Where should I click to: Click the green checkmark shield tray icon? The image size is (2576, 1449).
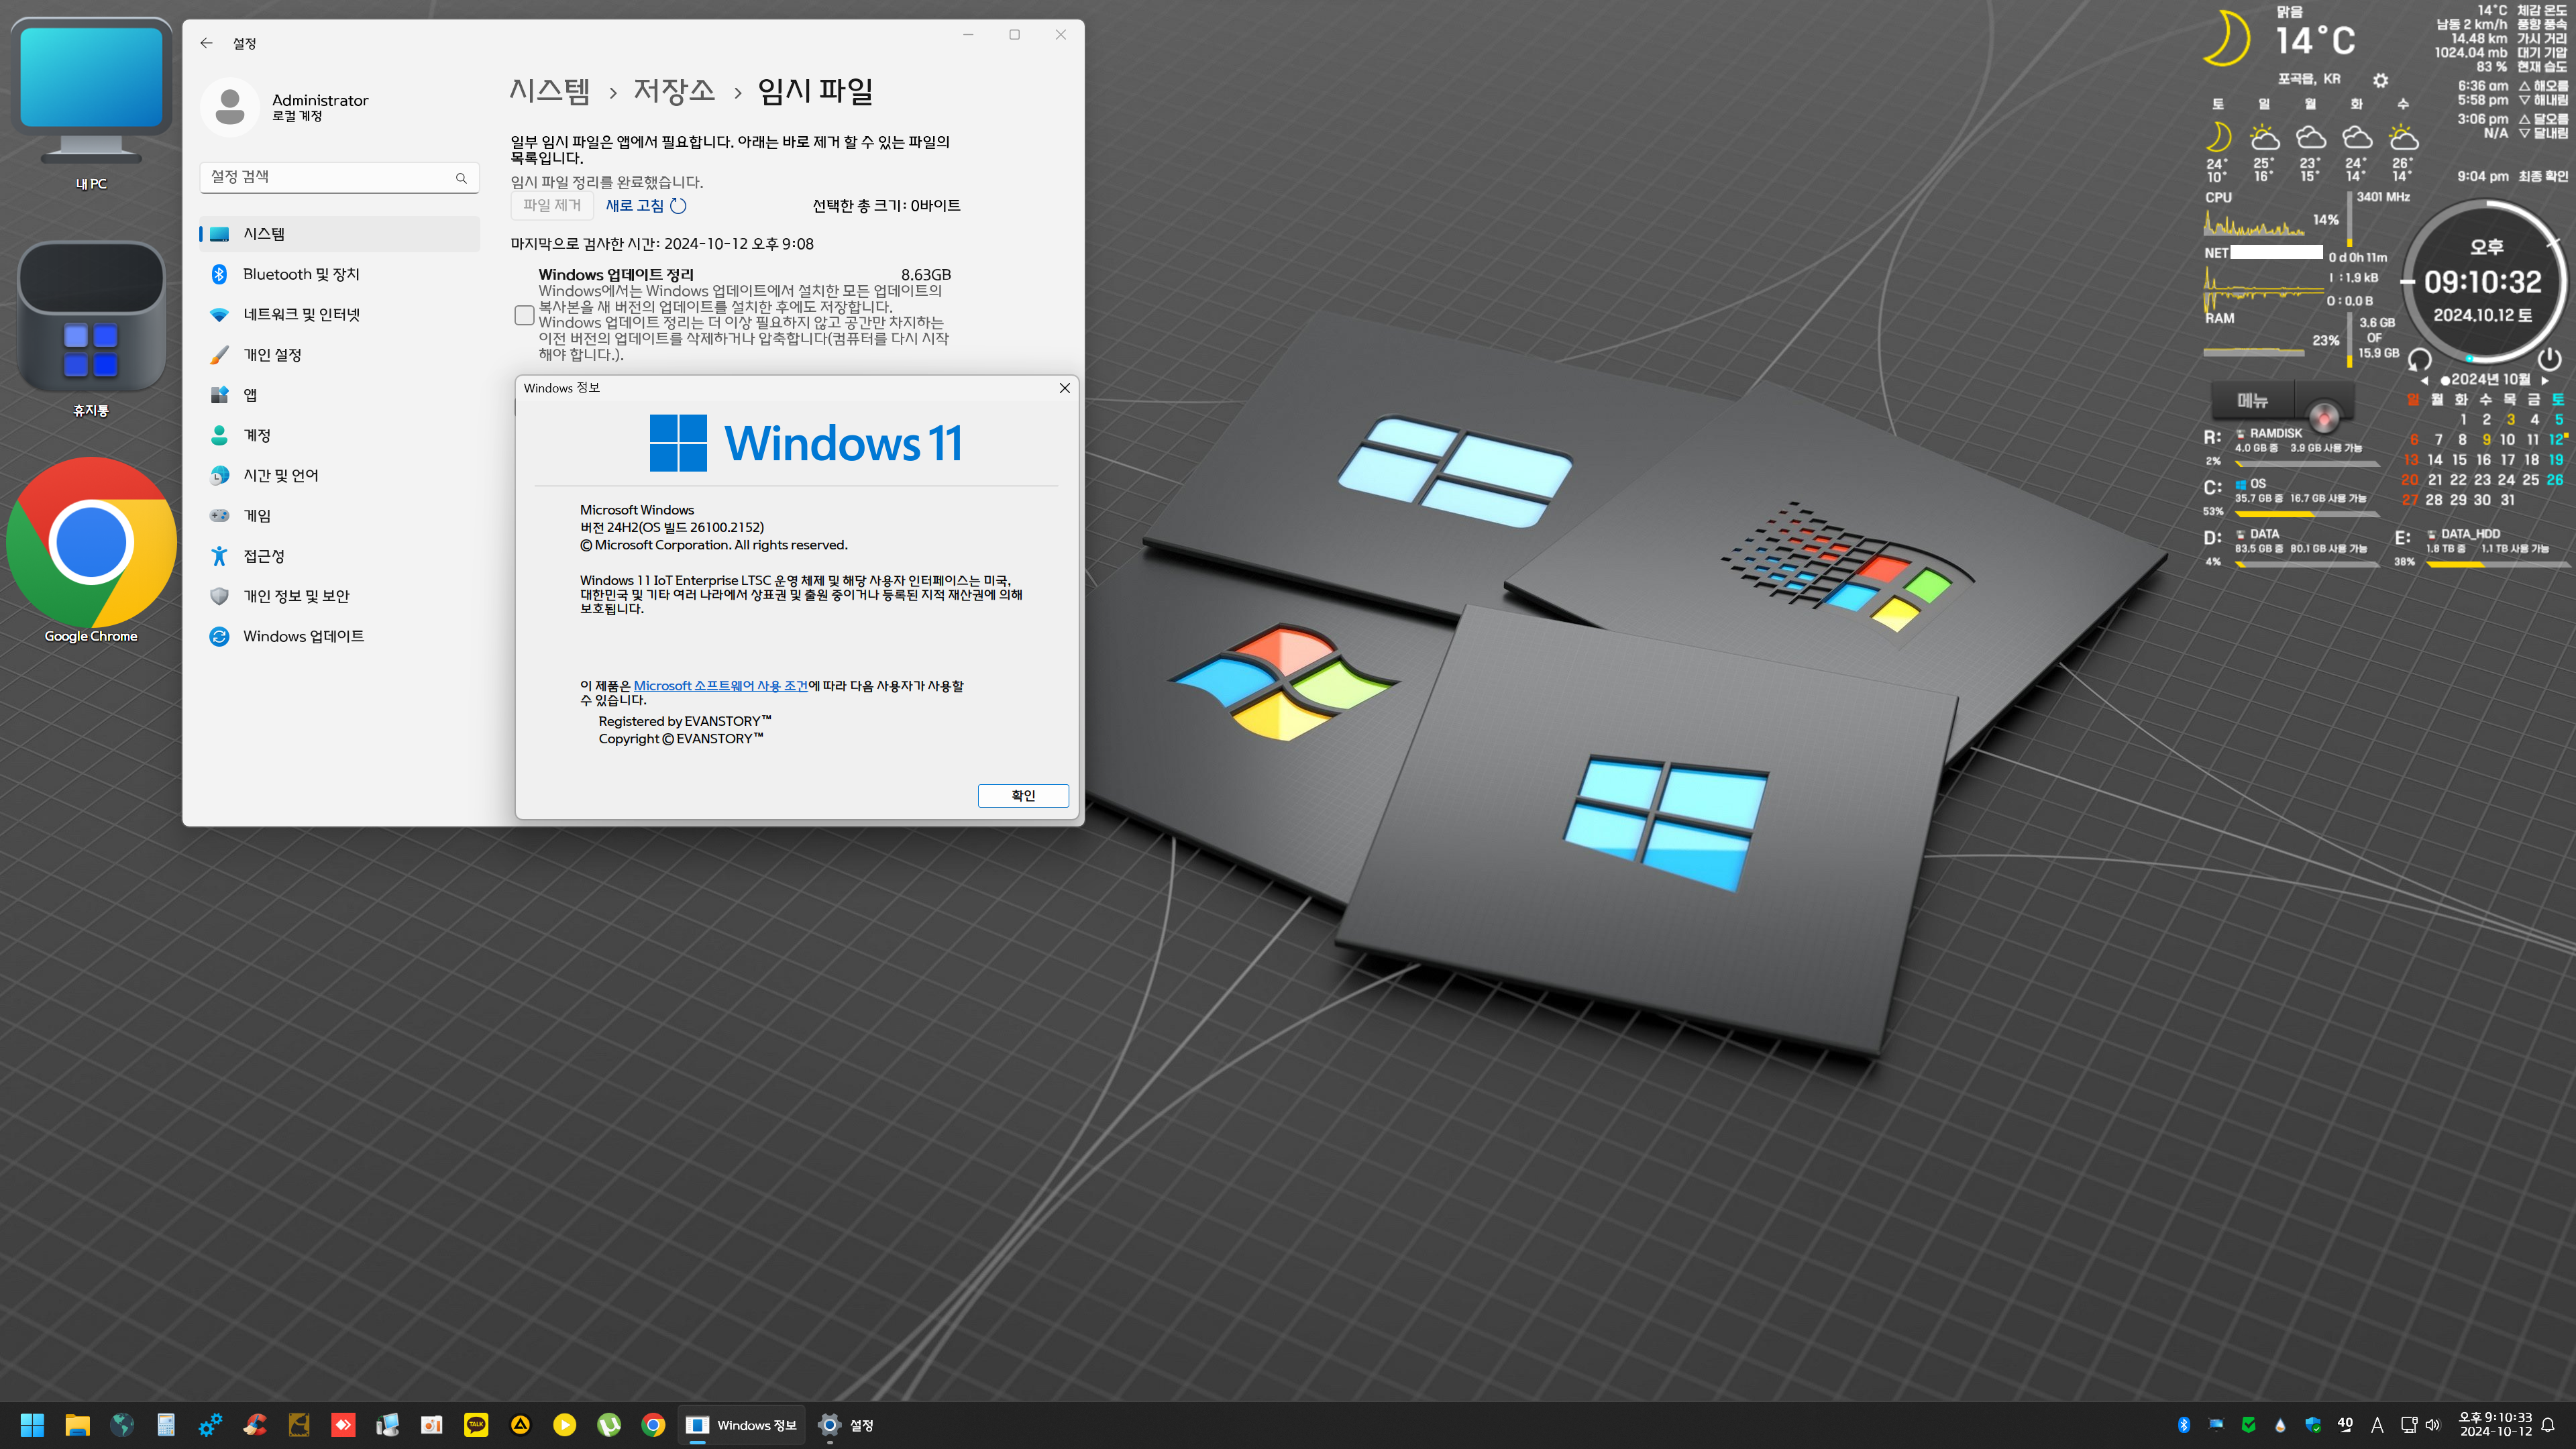click(x=2248, y=1425)
